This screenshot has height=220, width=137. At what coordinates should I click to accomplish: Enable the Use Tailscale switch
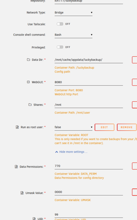[60, 24]
